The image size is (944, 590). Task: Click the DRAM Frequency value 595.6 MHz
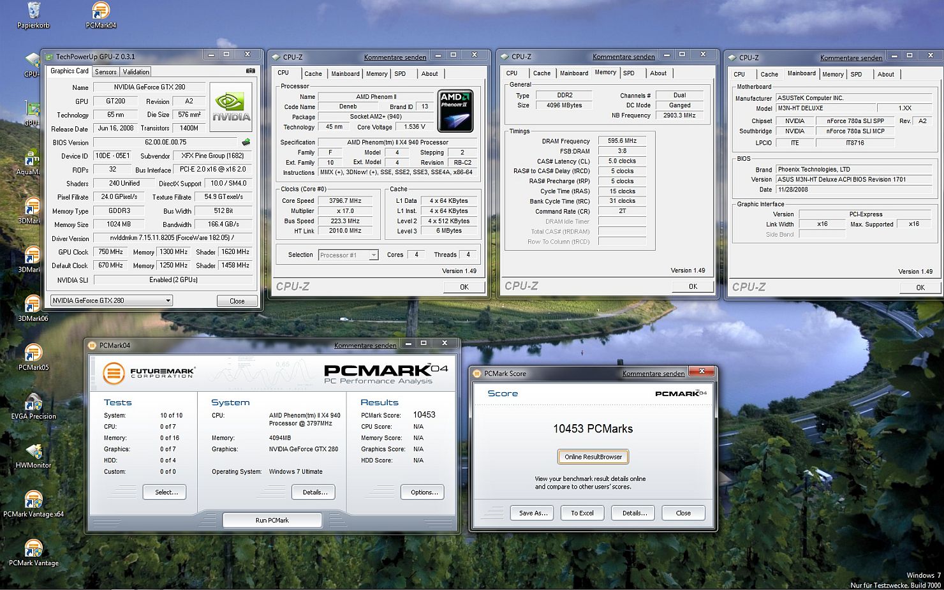tap(622, 141)
